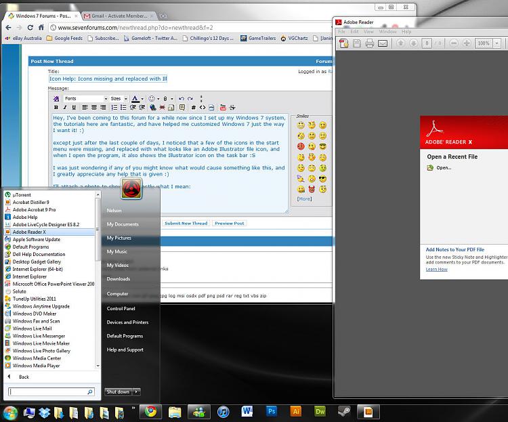Switch to Windows 7 Forums tab

43,16
